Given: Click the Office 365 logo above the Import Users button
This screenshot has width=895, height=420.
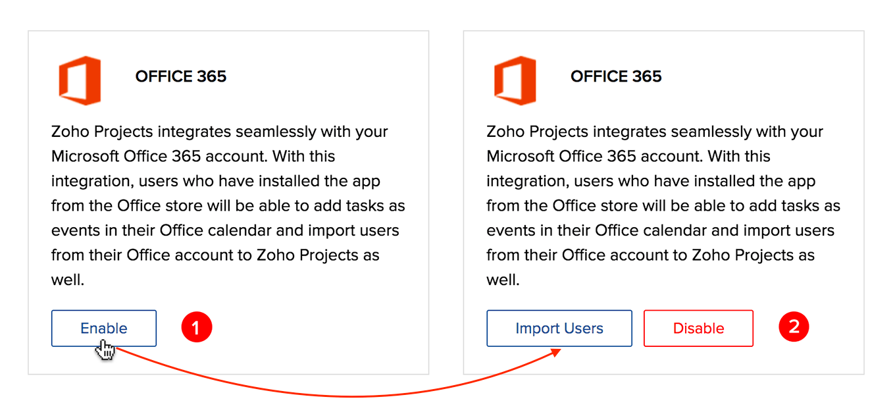Looking at the screenshot, I should coord(515,80).
